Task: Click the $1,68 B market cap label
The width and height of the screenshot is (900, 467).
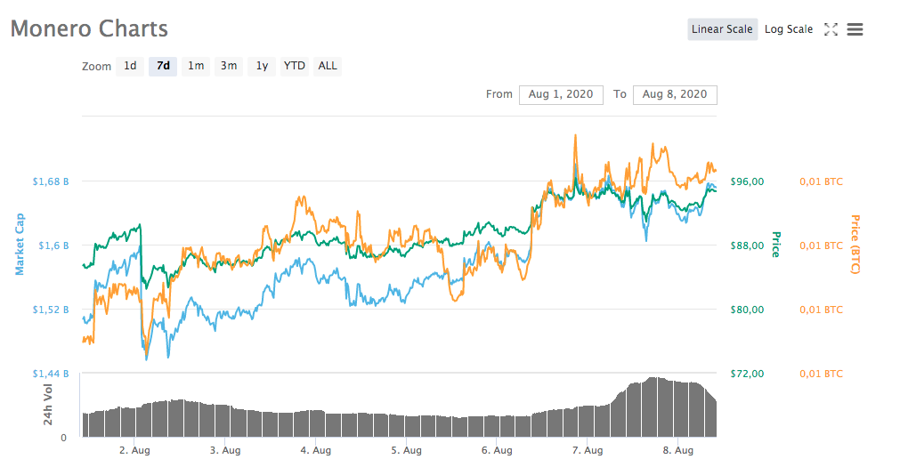Action: (x=51, y=181)
